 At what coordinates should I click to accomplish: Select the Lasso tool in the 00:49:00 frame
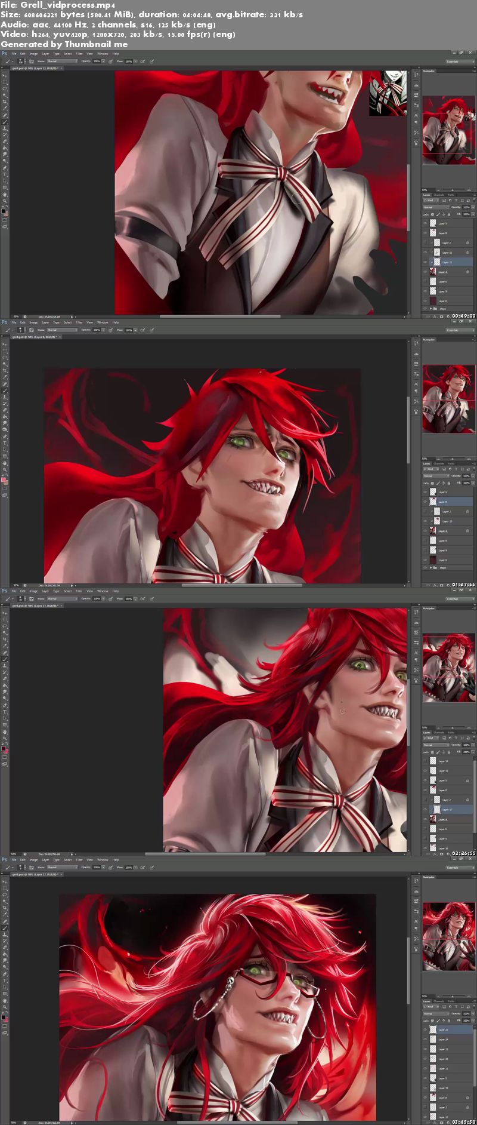5,89
